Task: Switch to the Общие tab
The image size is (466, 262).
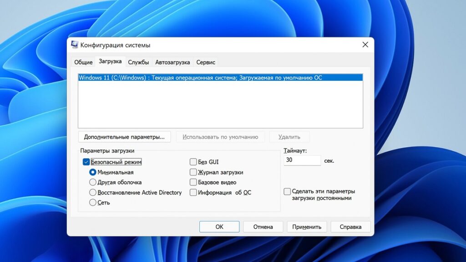Action: [x=83, y=62]
